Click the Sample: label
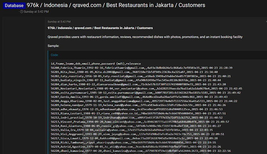267x154 pixels. point(53,46)
